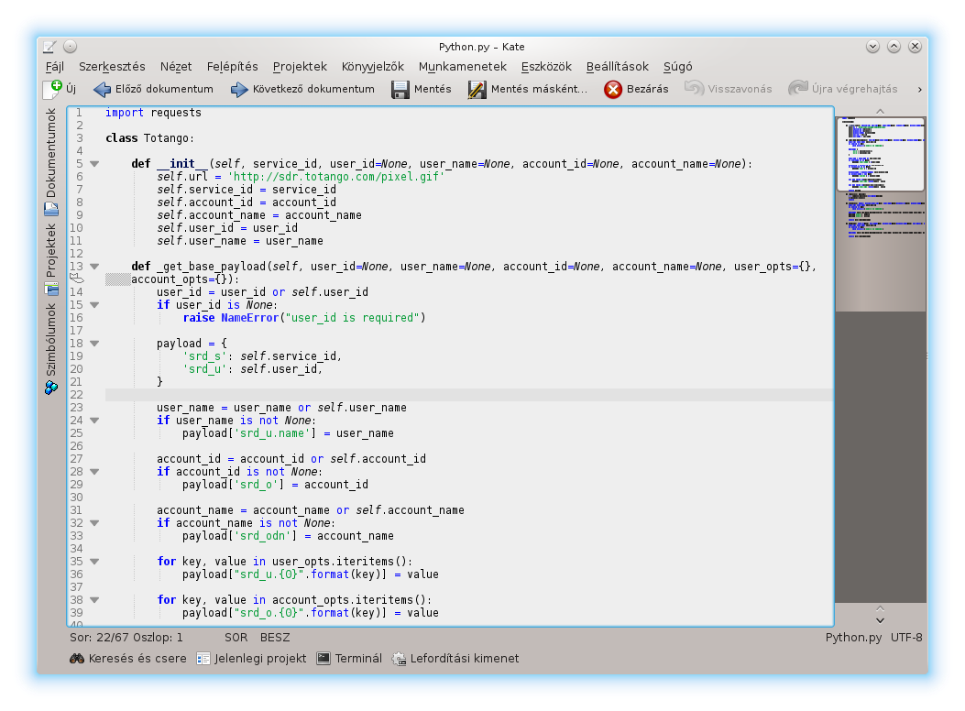Viewport: 965px width, 711px height.
Task: Click the Újra végrehajtás redo icon
Action: point(798,89)
